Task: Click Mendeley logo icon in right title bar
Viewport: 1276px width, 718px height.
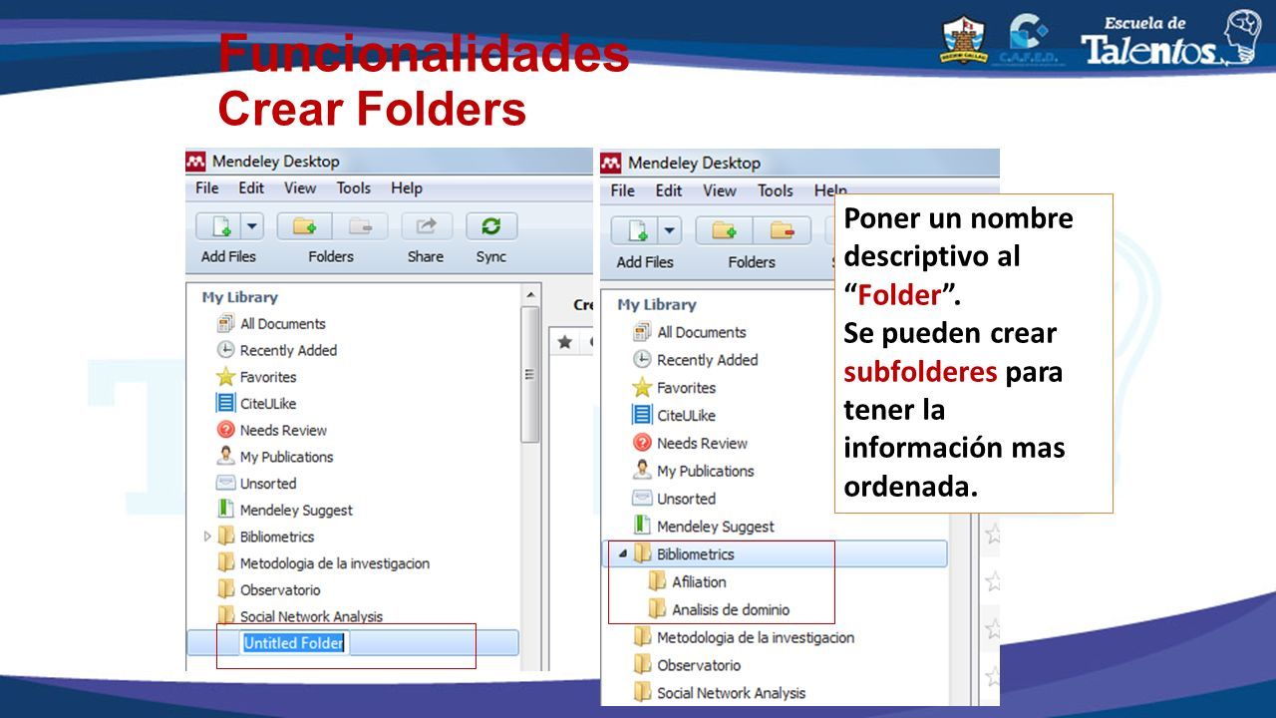Action: (x=610, y=163)
